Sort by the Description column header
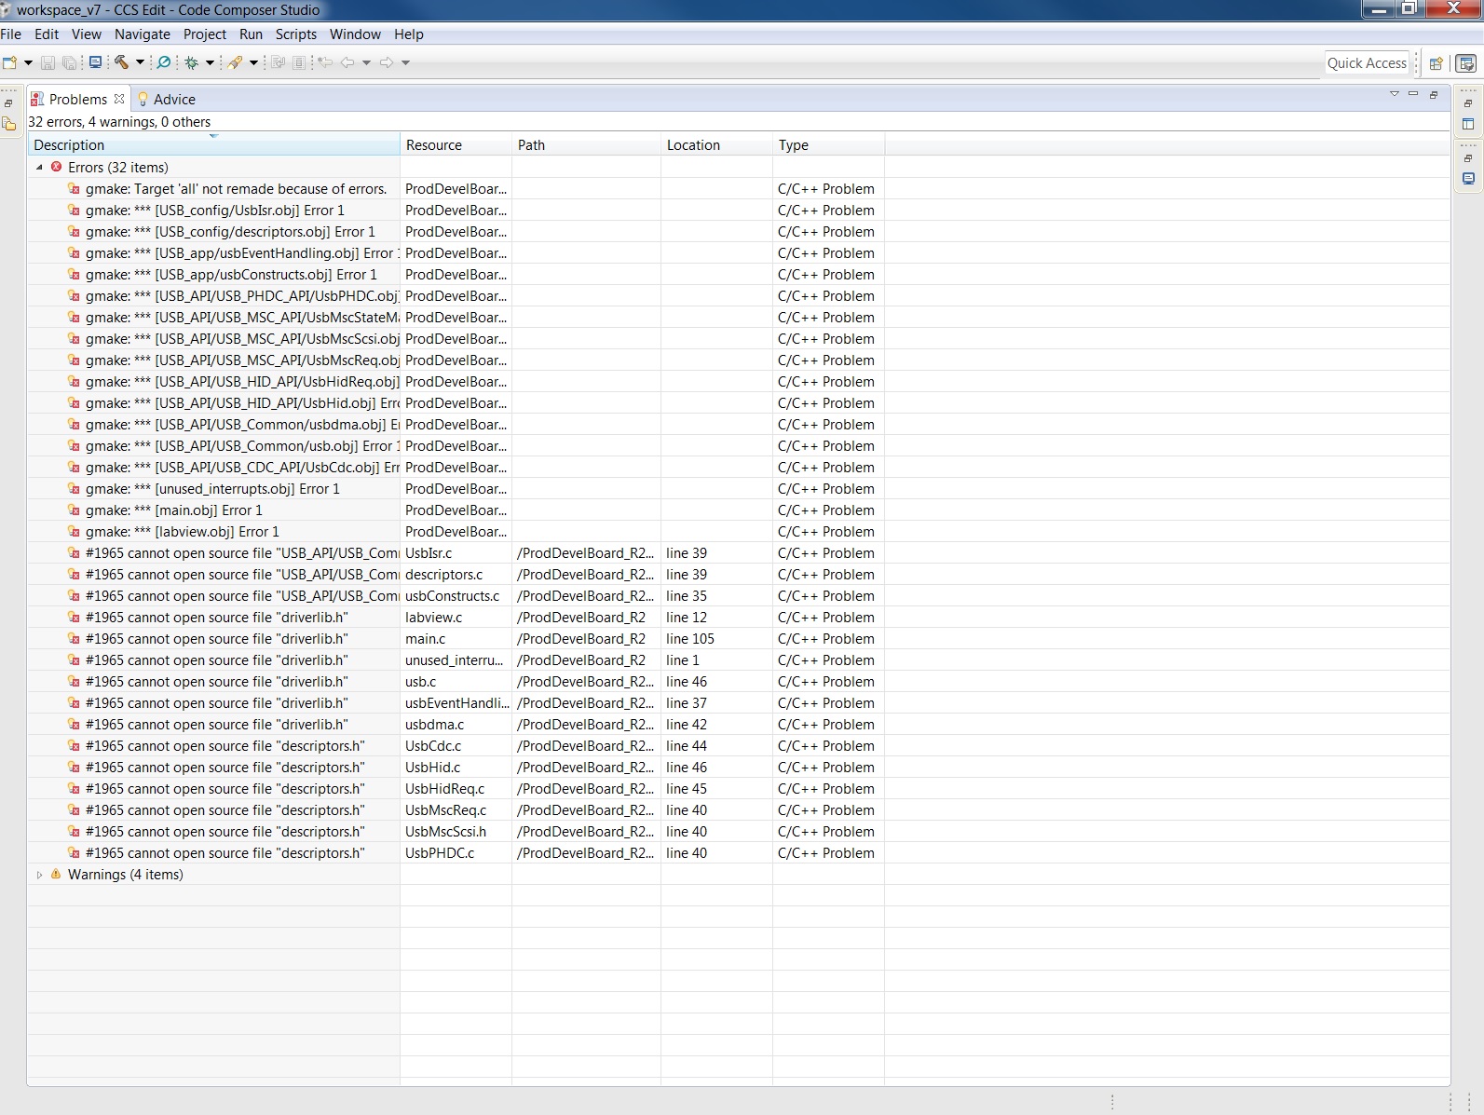 click(213, 145)
